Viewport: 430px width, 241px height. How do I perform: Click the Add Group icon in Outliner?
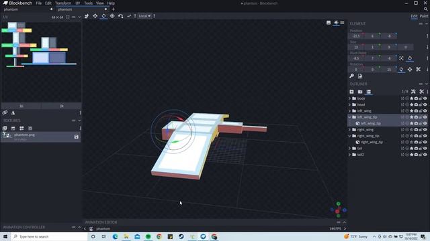(360, 92)
